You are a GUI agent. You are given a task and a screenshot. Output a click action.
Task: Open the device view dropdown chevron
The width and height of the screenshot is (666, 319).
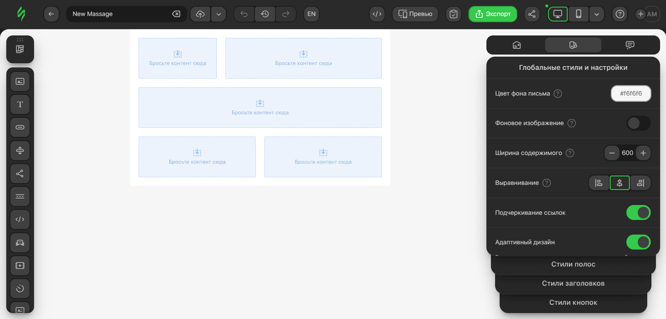coord(597,14)
